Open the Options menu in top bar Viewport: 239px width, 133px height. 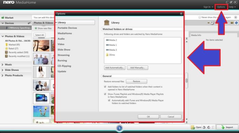click(x=221, y=7)
